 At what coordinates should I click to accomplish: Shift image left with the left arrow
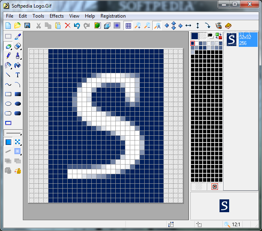tap(167, 26)
